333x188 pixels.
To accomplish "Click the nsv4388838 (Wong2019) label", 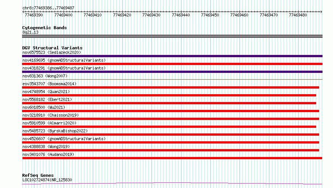I will [46, 147].
